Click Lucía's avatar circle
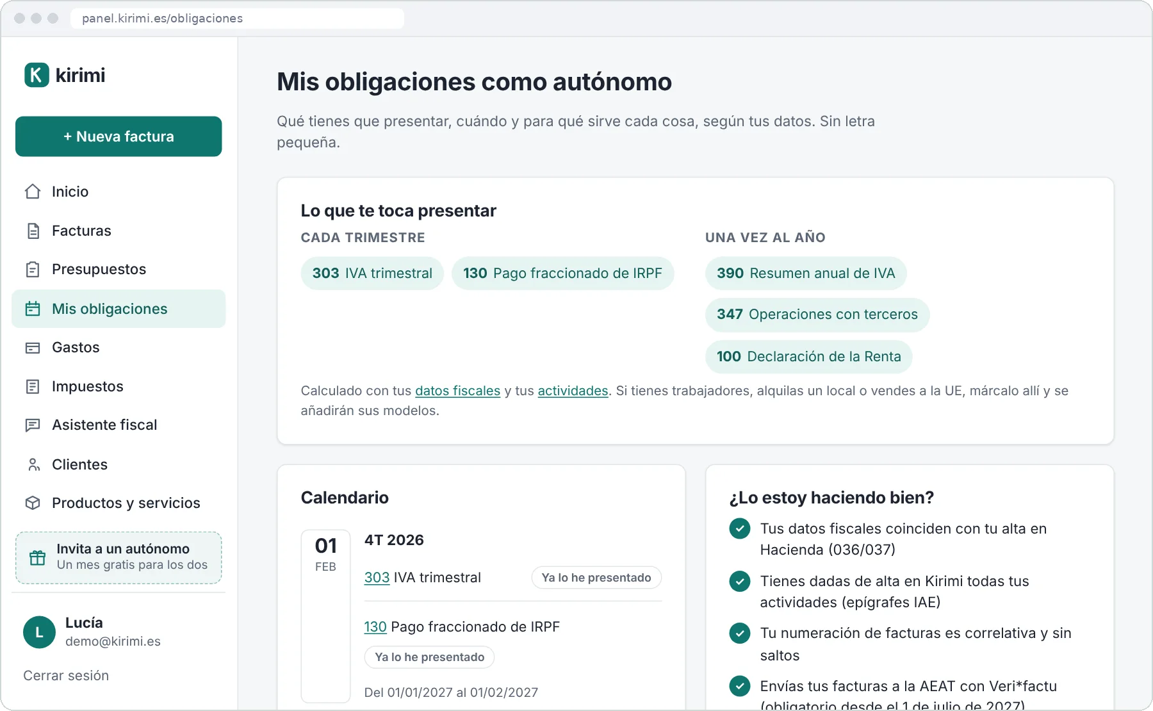 (x=39, y=632)
